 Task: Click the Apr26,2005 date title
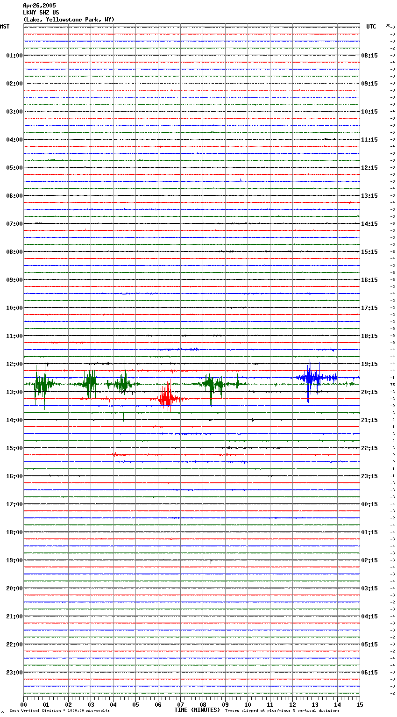[x=39, y=6]
